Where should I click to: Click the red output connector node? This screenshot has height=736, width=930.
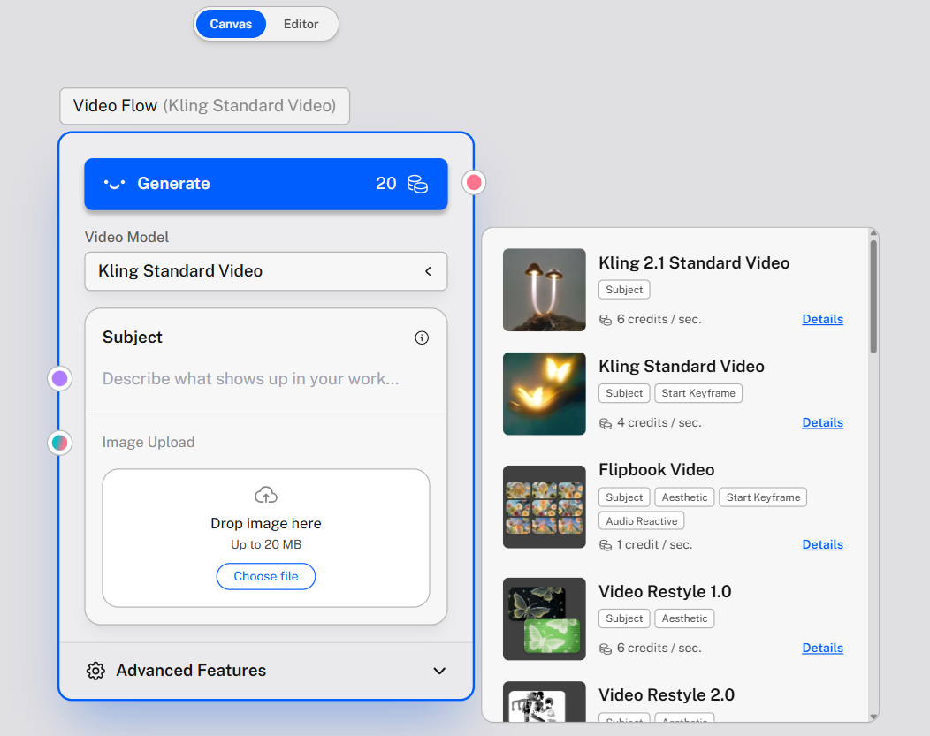[474, 183]
